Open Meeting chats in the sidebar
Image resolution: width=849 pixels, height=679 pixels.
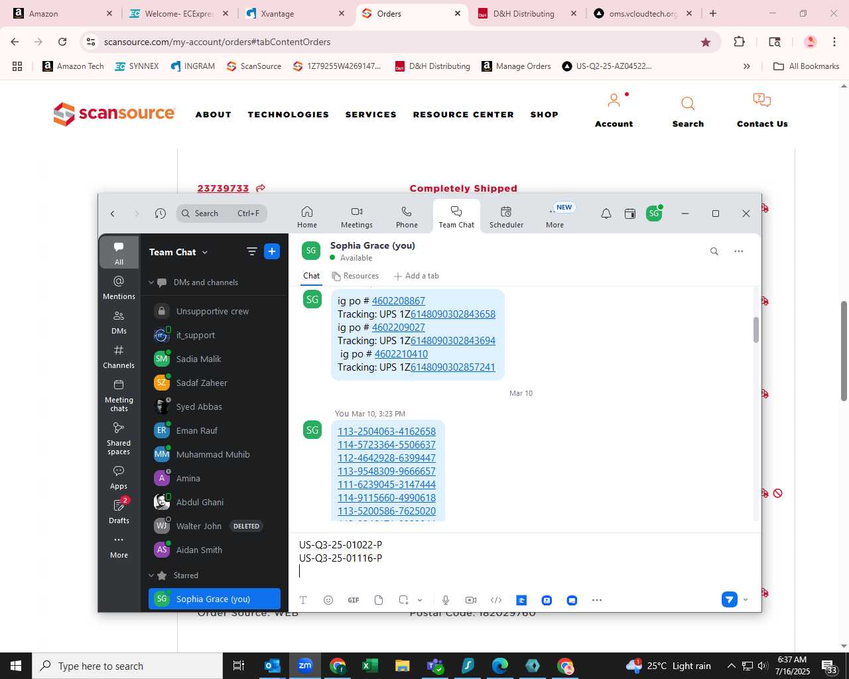click(x=119, y=395)
